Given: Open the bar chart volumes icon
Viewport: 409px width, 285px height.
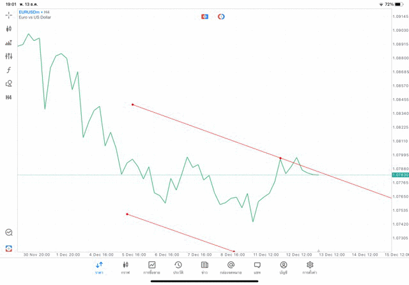Looking at the screenshot, I should (9, 43).
